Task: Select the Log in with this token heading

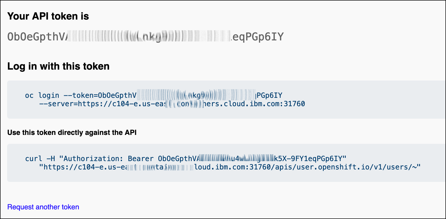Action: (58, 66)
